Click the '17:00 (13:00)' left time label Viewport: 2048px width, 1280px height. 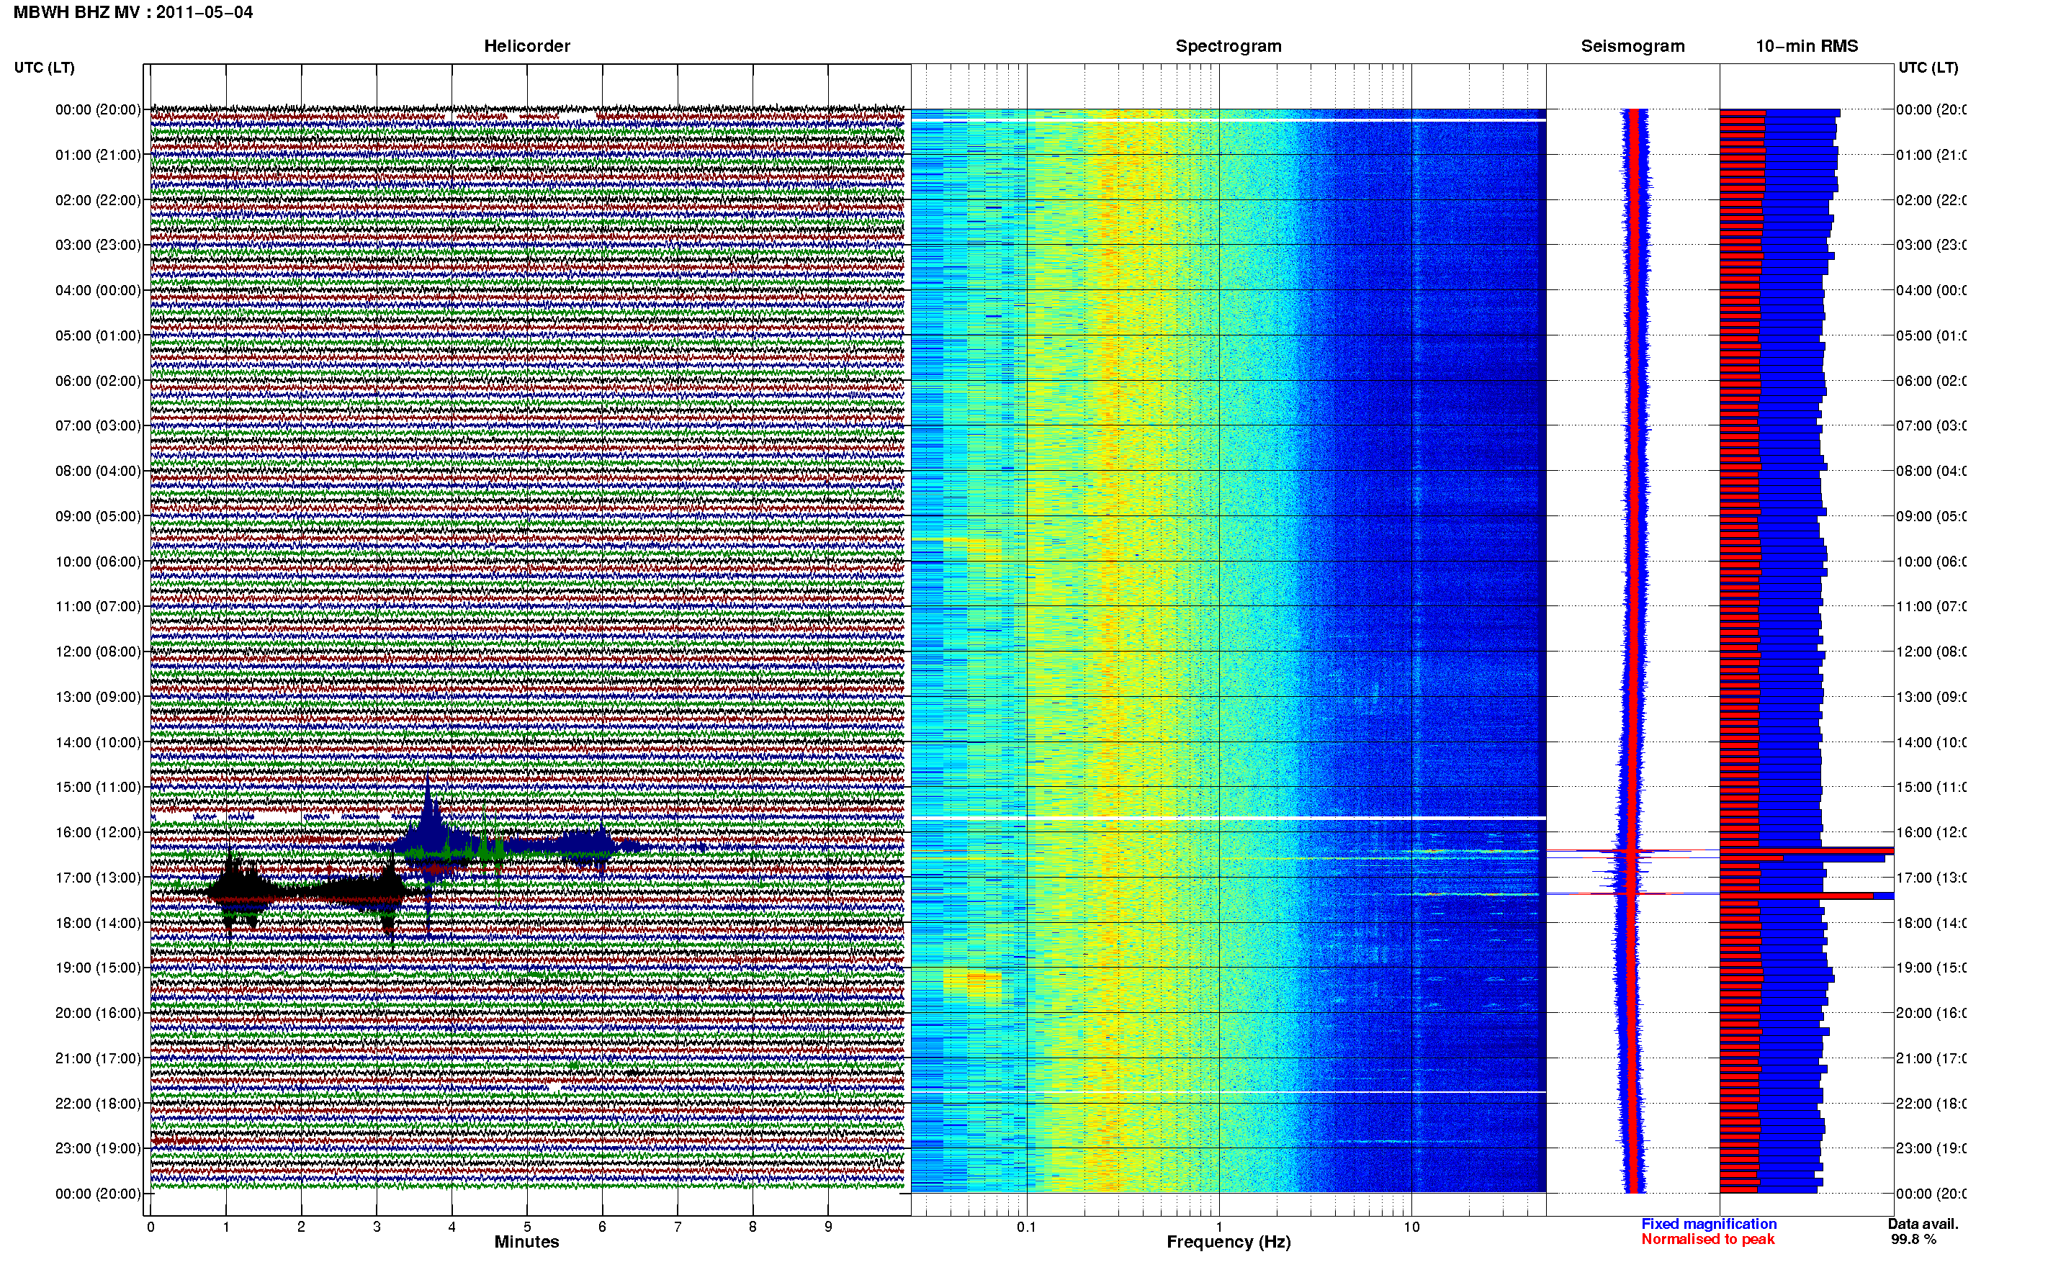[x=98, y=878]
